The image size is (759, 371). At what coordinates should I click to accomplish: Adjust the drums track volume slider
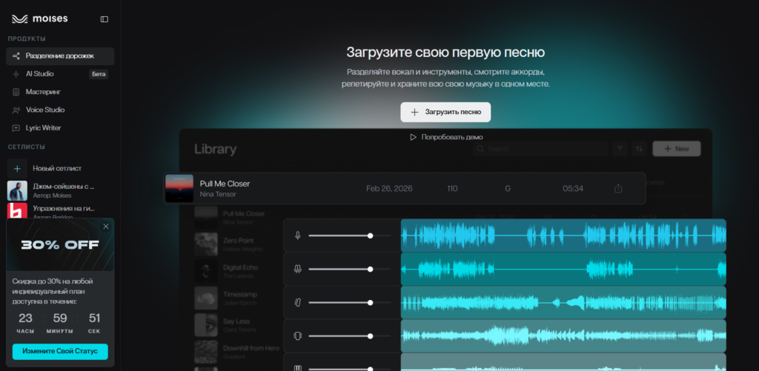click(x=350, y=335)
